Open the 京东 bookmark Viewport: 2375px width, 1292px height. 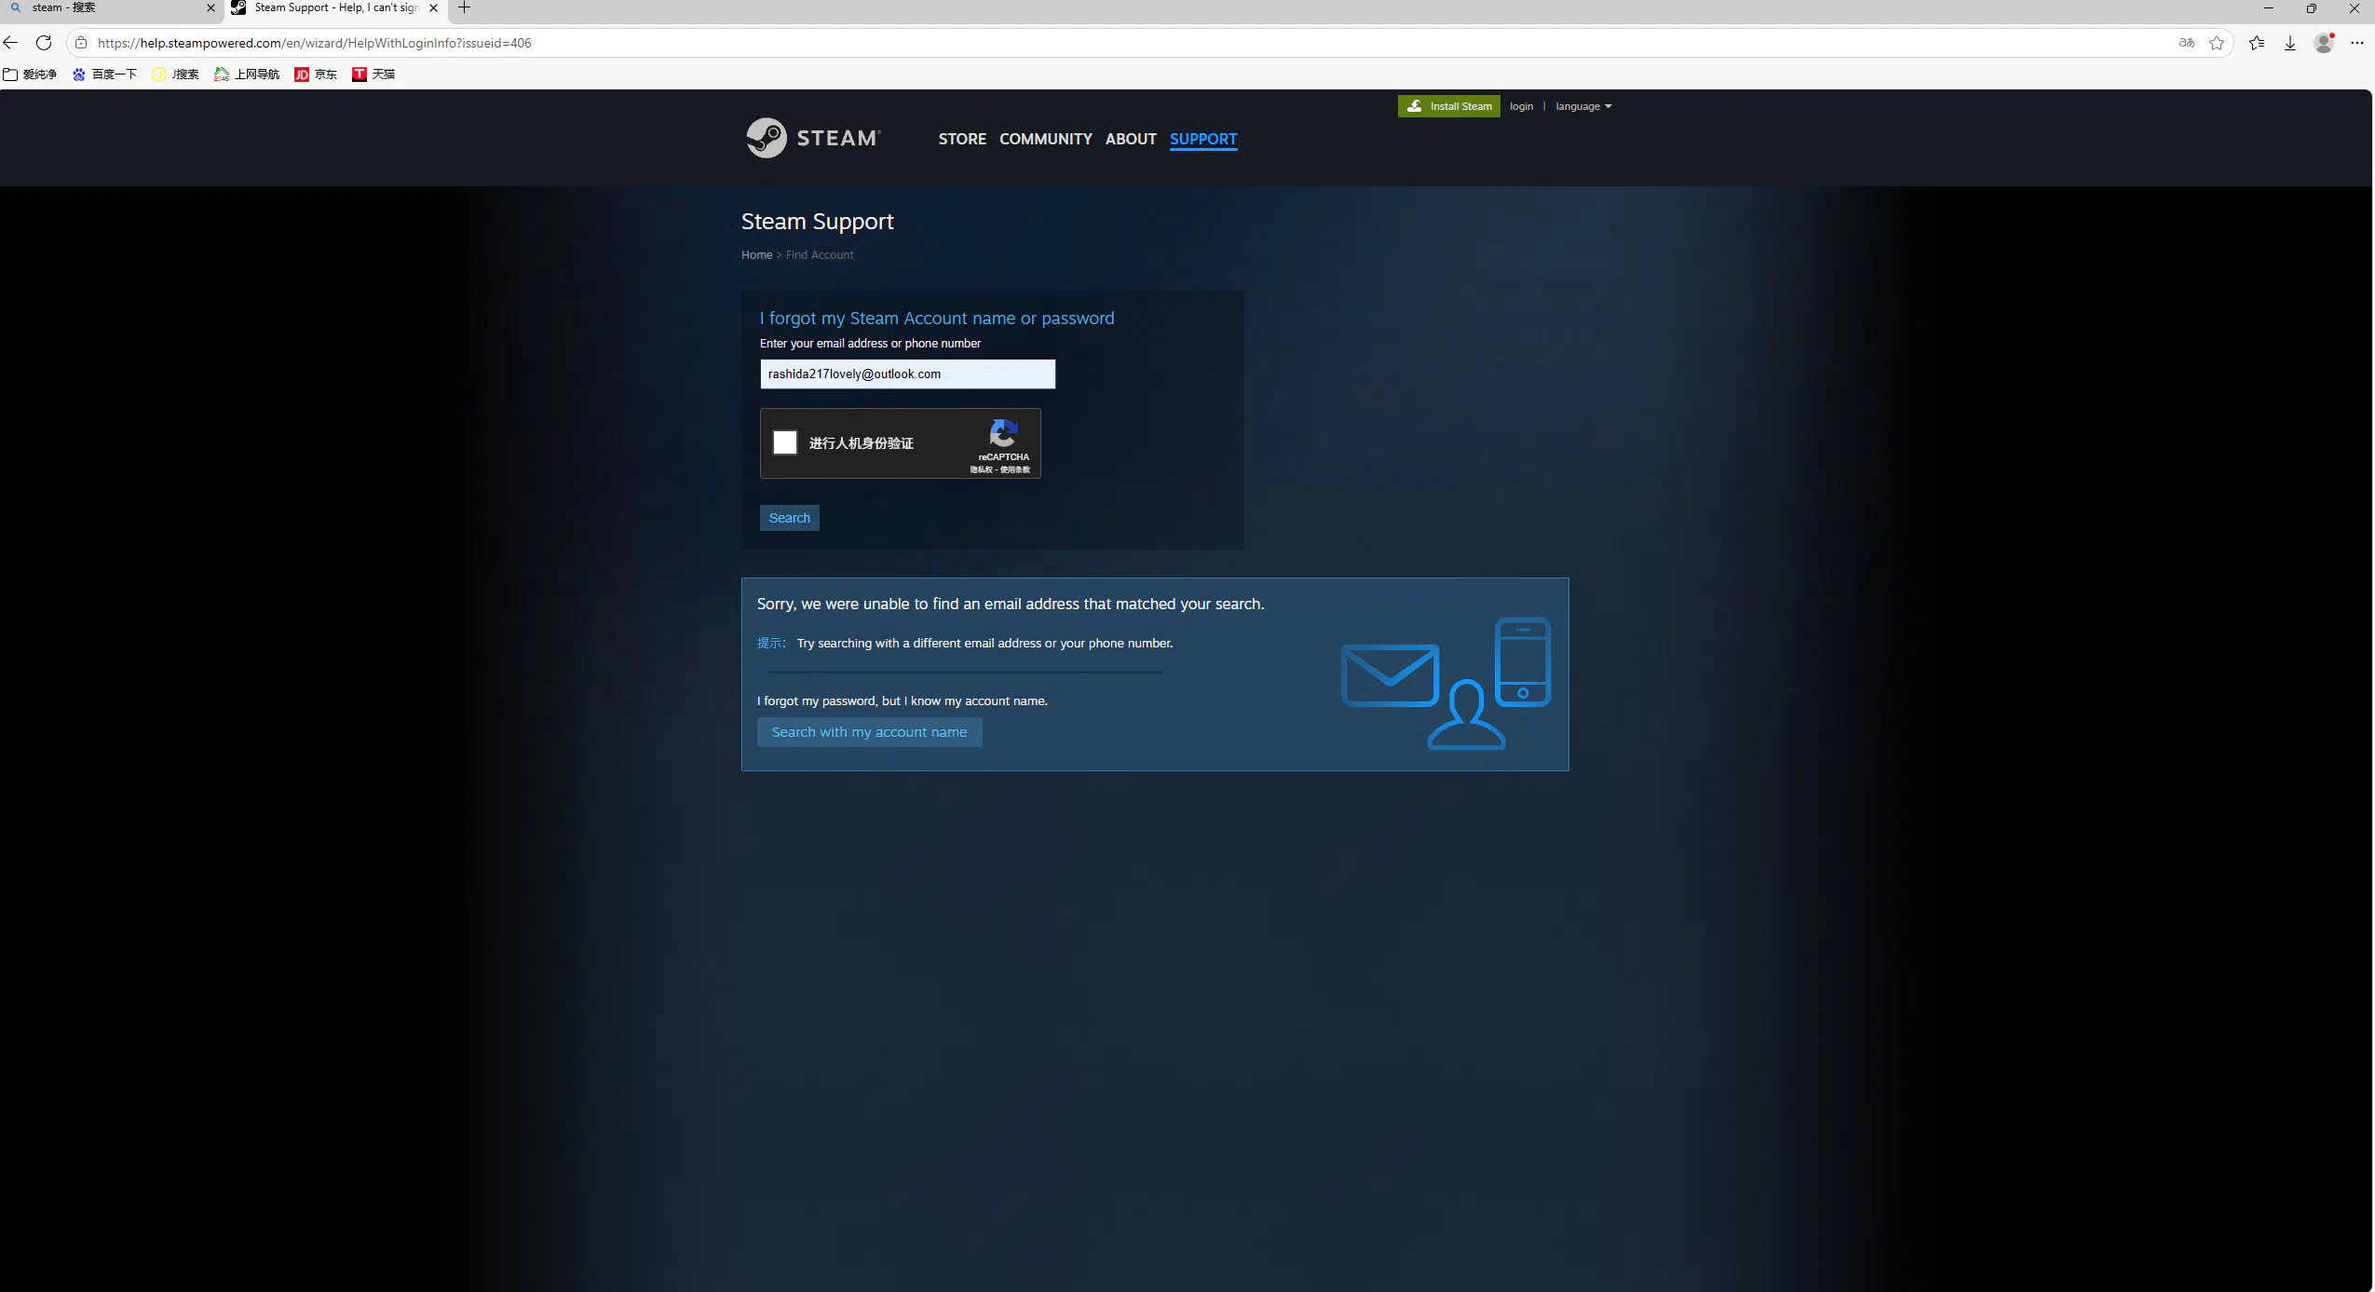(316, 75)
